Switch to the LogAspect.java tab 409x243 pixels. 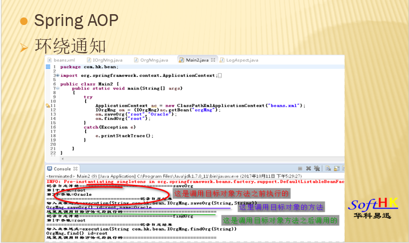click(x=239, y=60)
